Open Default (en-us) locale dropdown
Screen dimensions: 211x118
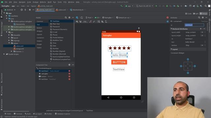pyautogui.click(x=124, y=17)
